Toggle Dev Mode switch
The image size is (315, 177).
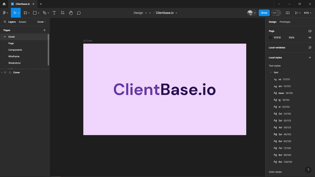tap(276, 13)
